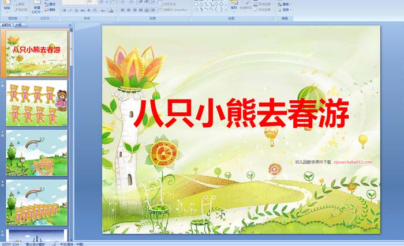This screenshot has width=404, height=246.
Task: Click the Change Case Aa icon
Action: click(103, 10)
